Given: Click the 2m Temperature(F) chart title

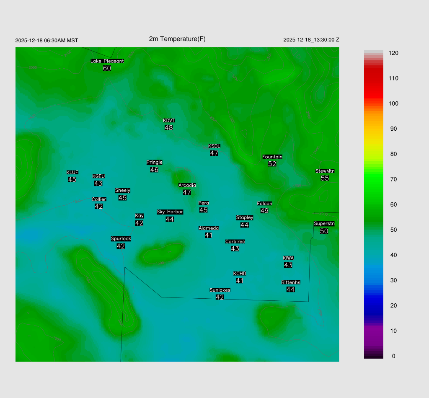Looking at the screenshot, I should pos(177,39).
